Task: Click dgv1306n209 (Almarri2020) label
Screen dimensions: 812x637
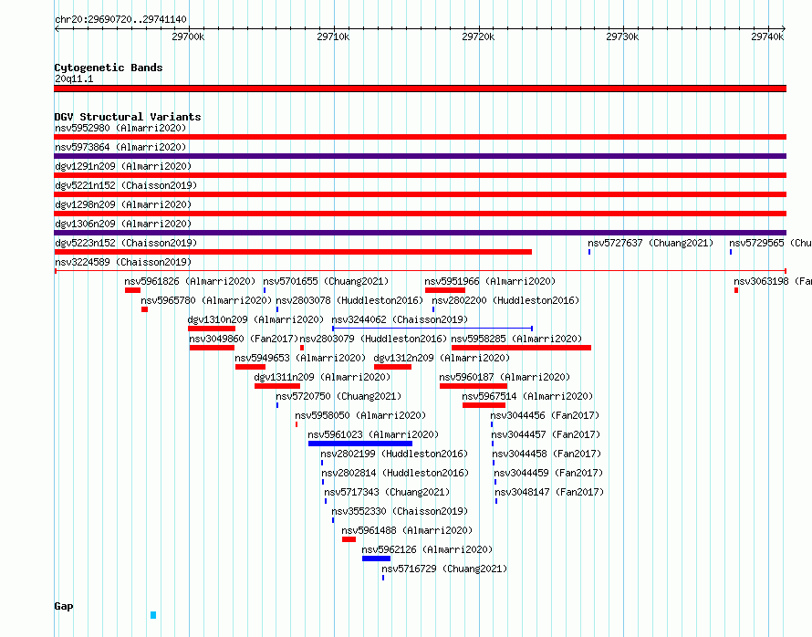Action: pos(123,224)
